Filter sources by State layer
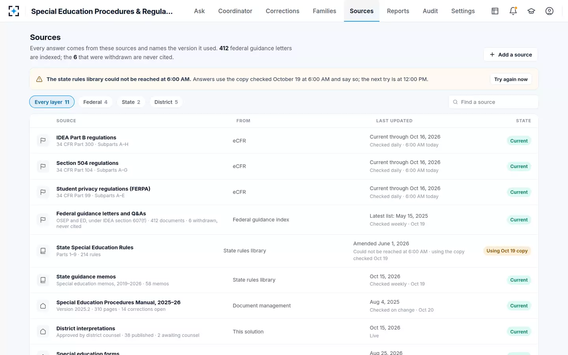Viewport: 568px width, 355px height. [x=131, y=102]
